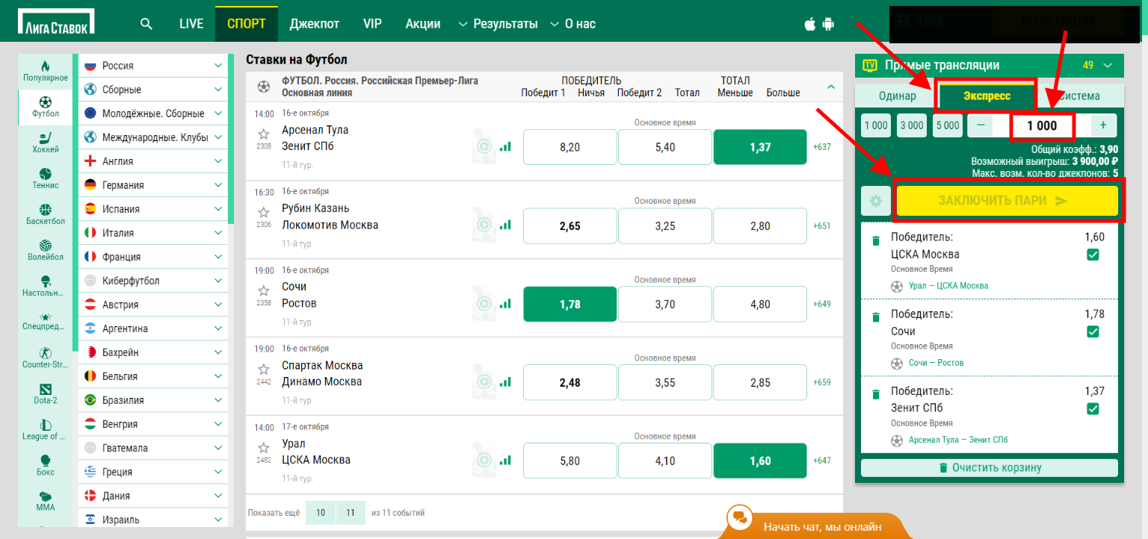Open bet slip settings gear
The height and width of the screenshot is (539, 1148).
876,201
